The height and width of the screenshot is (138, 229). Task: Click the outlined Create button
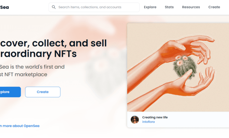(x=43, y=92)
